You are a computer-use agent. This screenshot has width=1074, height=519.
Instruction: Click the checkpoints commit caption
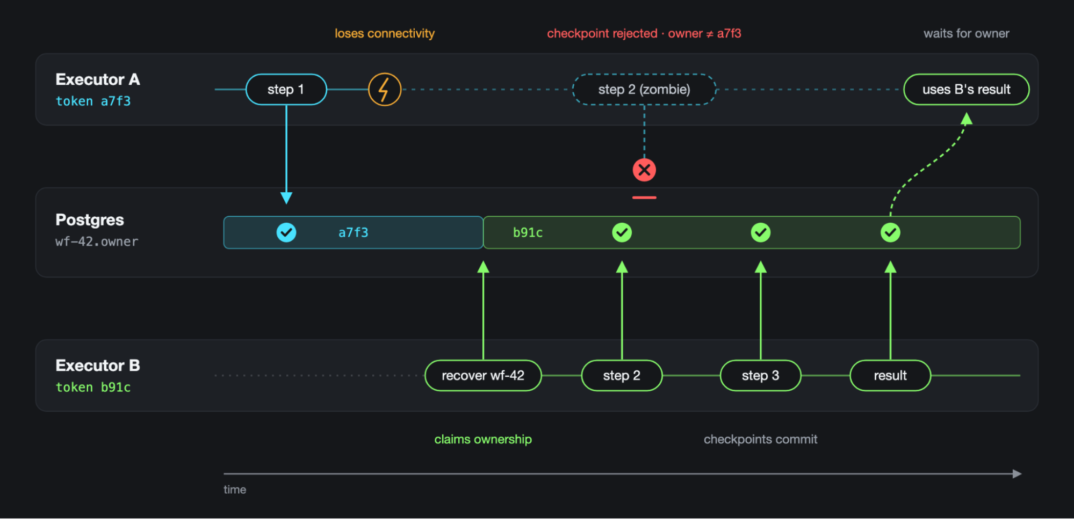(761, 440)
